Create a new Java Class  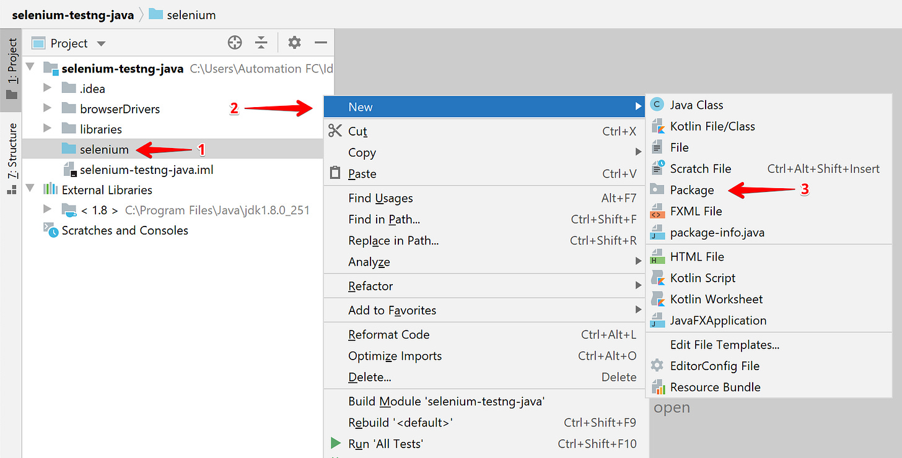769,105
